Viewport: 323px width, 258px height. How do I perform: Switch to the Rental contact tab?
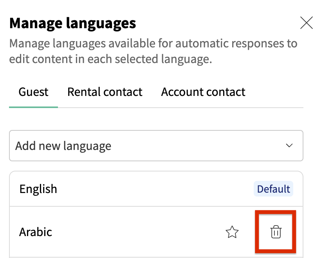click(x=105, y=92)
